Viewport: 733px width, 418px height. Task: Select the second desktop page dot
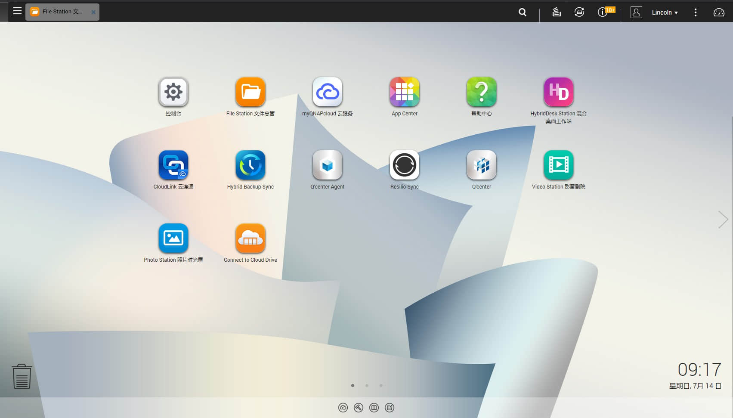[x=367, y=385]
